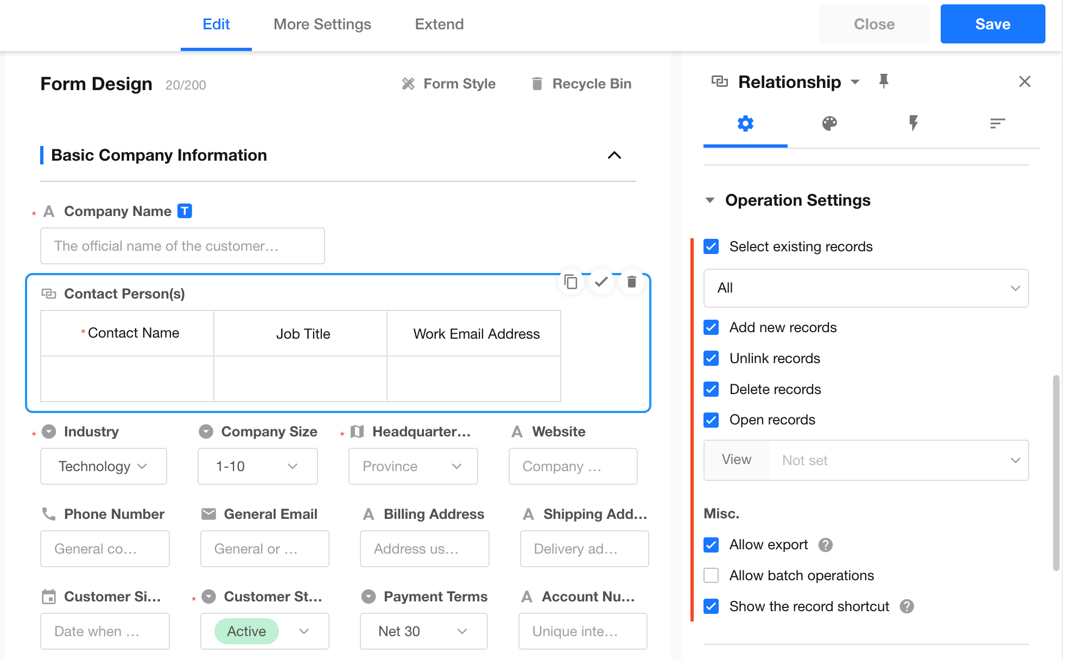Click the Save button

(992, 24)
